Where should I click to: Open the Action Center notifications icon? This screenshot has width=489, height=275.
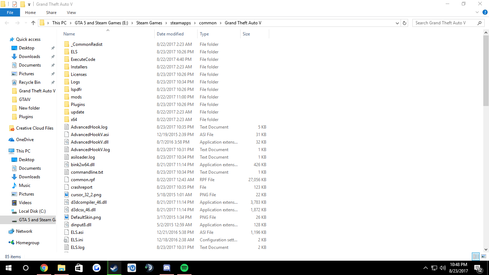click(x=478, y=268)
